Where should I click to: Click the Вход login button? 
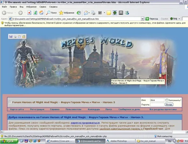[x=169, y=104]
